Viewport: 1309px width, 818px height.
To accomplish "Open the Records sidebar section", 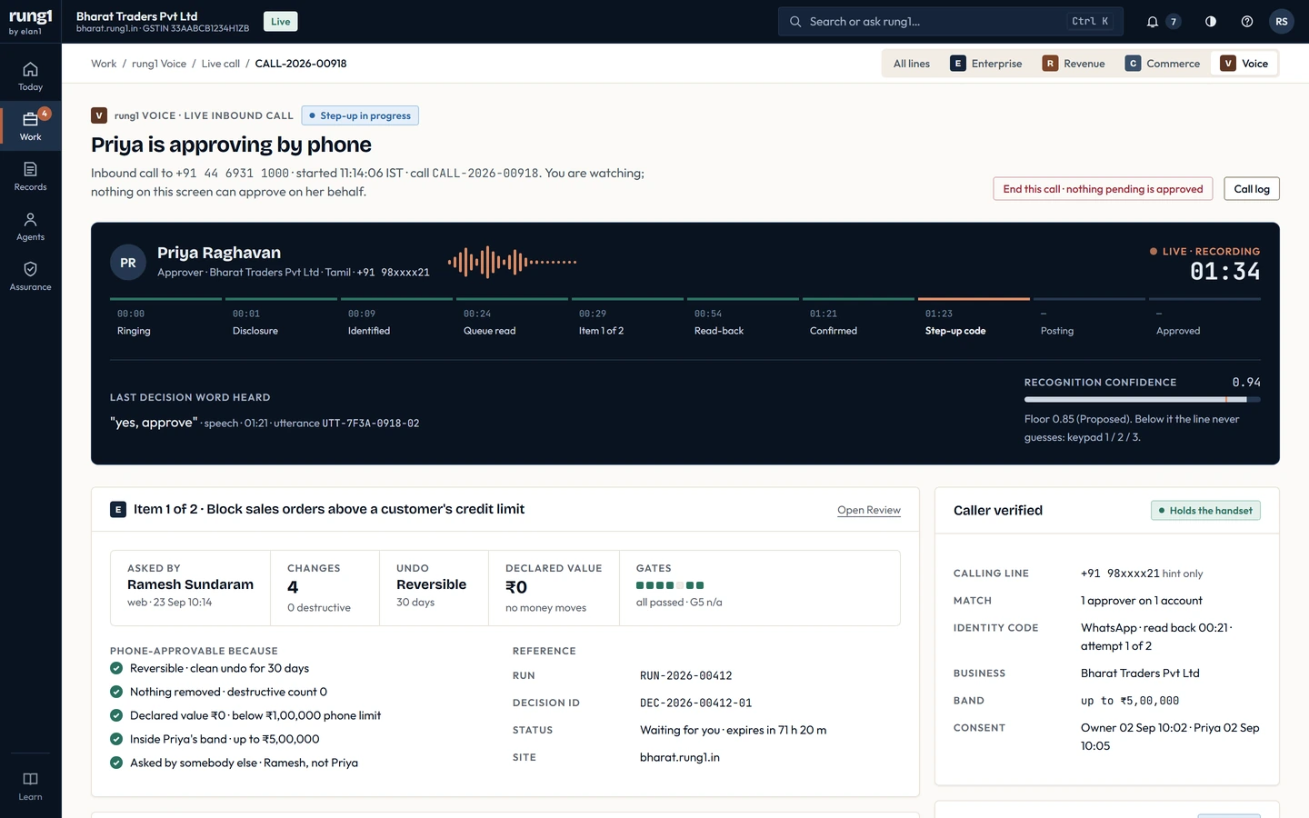I will [x=30, y=176].
